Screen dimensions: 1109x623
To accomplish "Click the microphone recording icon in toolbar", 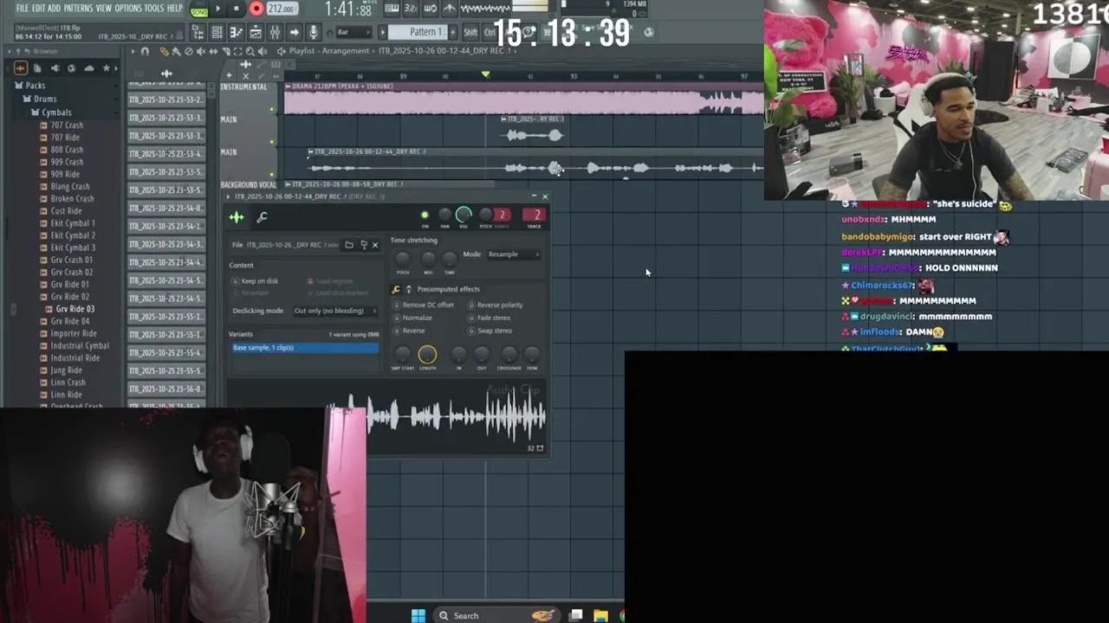I will [313, 32].
